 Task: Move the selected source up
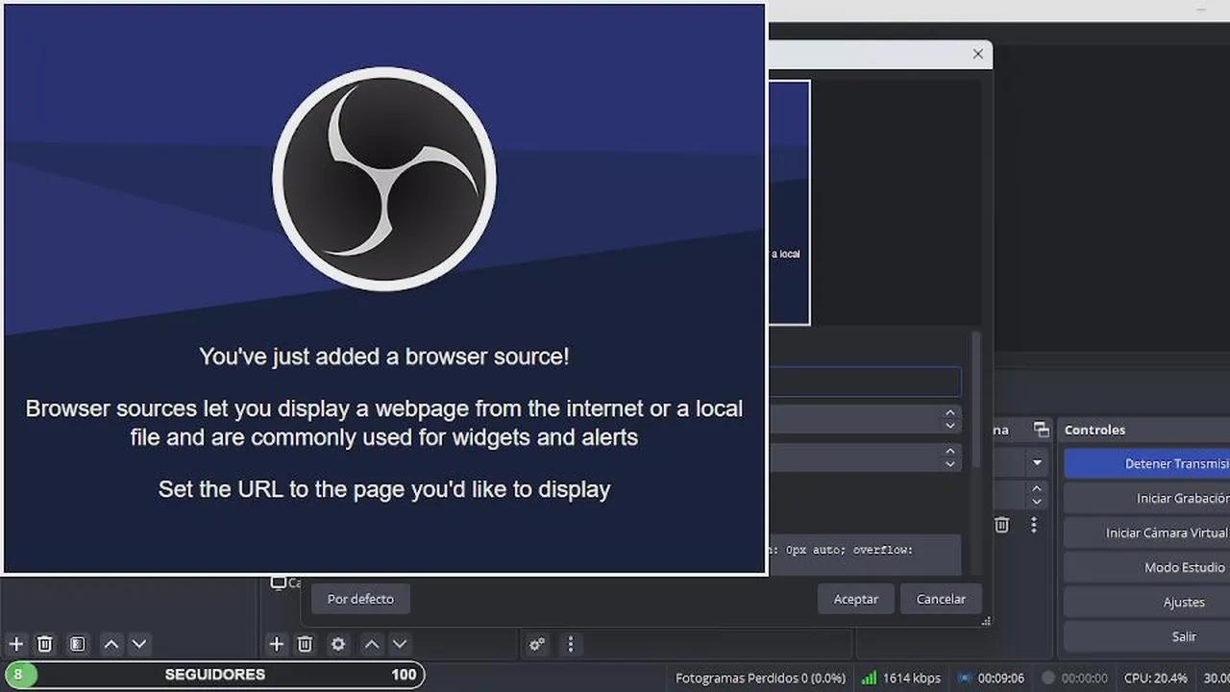[372, 644]
